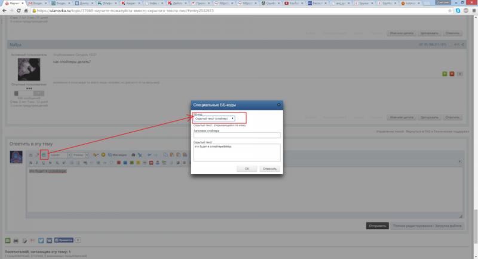Bookmark page with star icon
The width and height of the screenshot is (478, 259).
coord(450,10)
